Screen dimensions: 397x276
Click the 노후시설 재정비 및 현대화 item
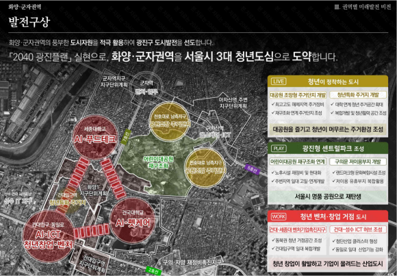click(296, 173)
